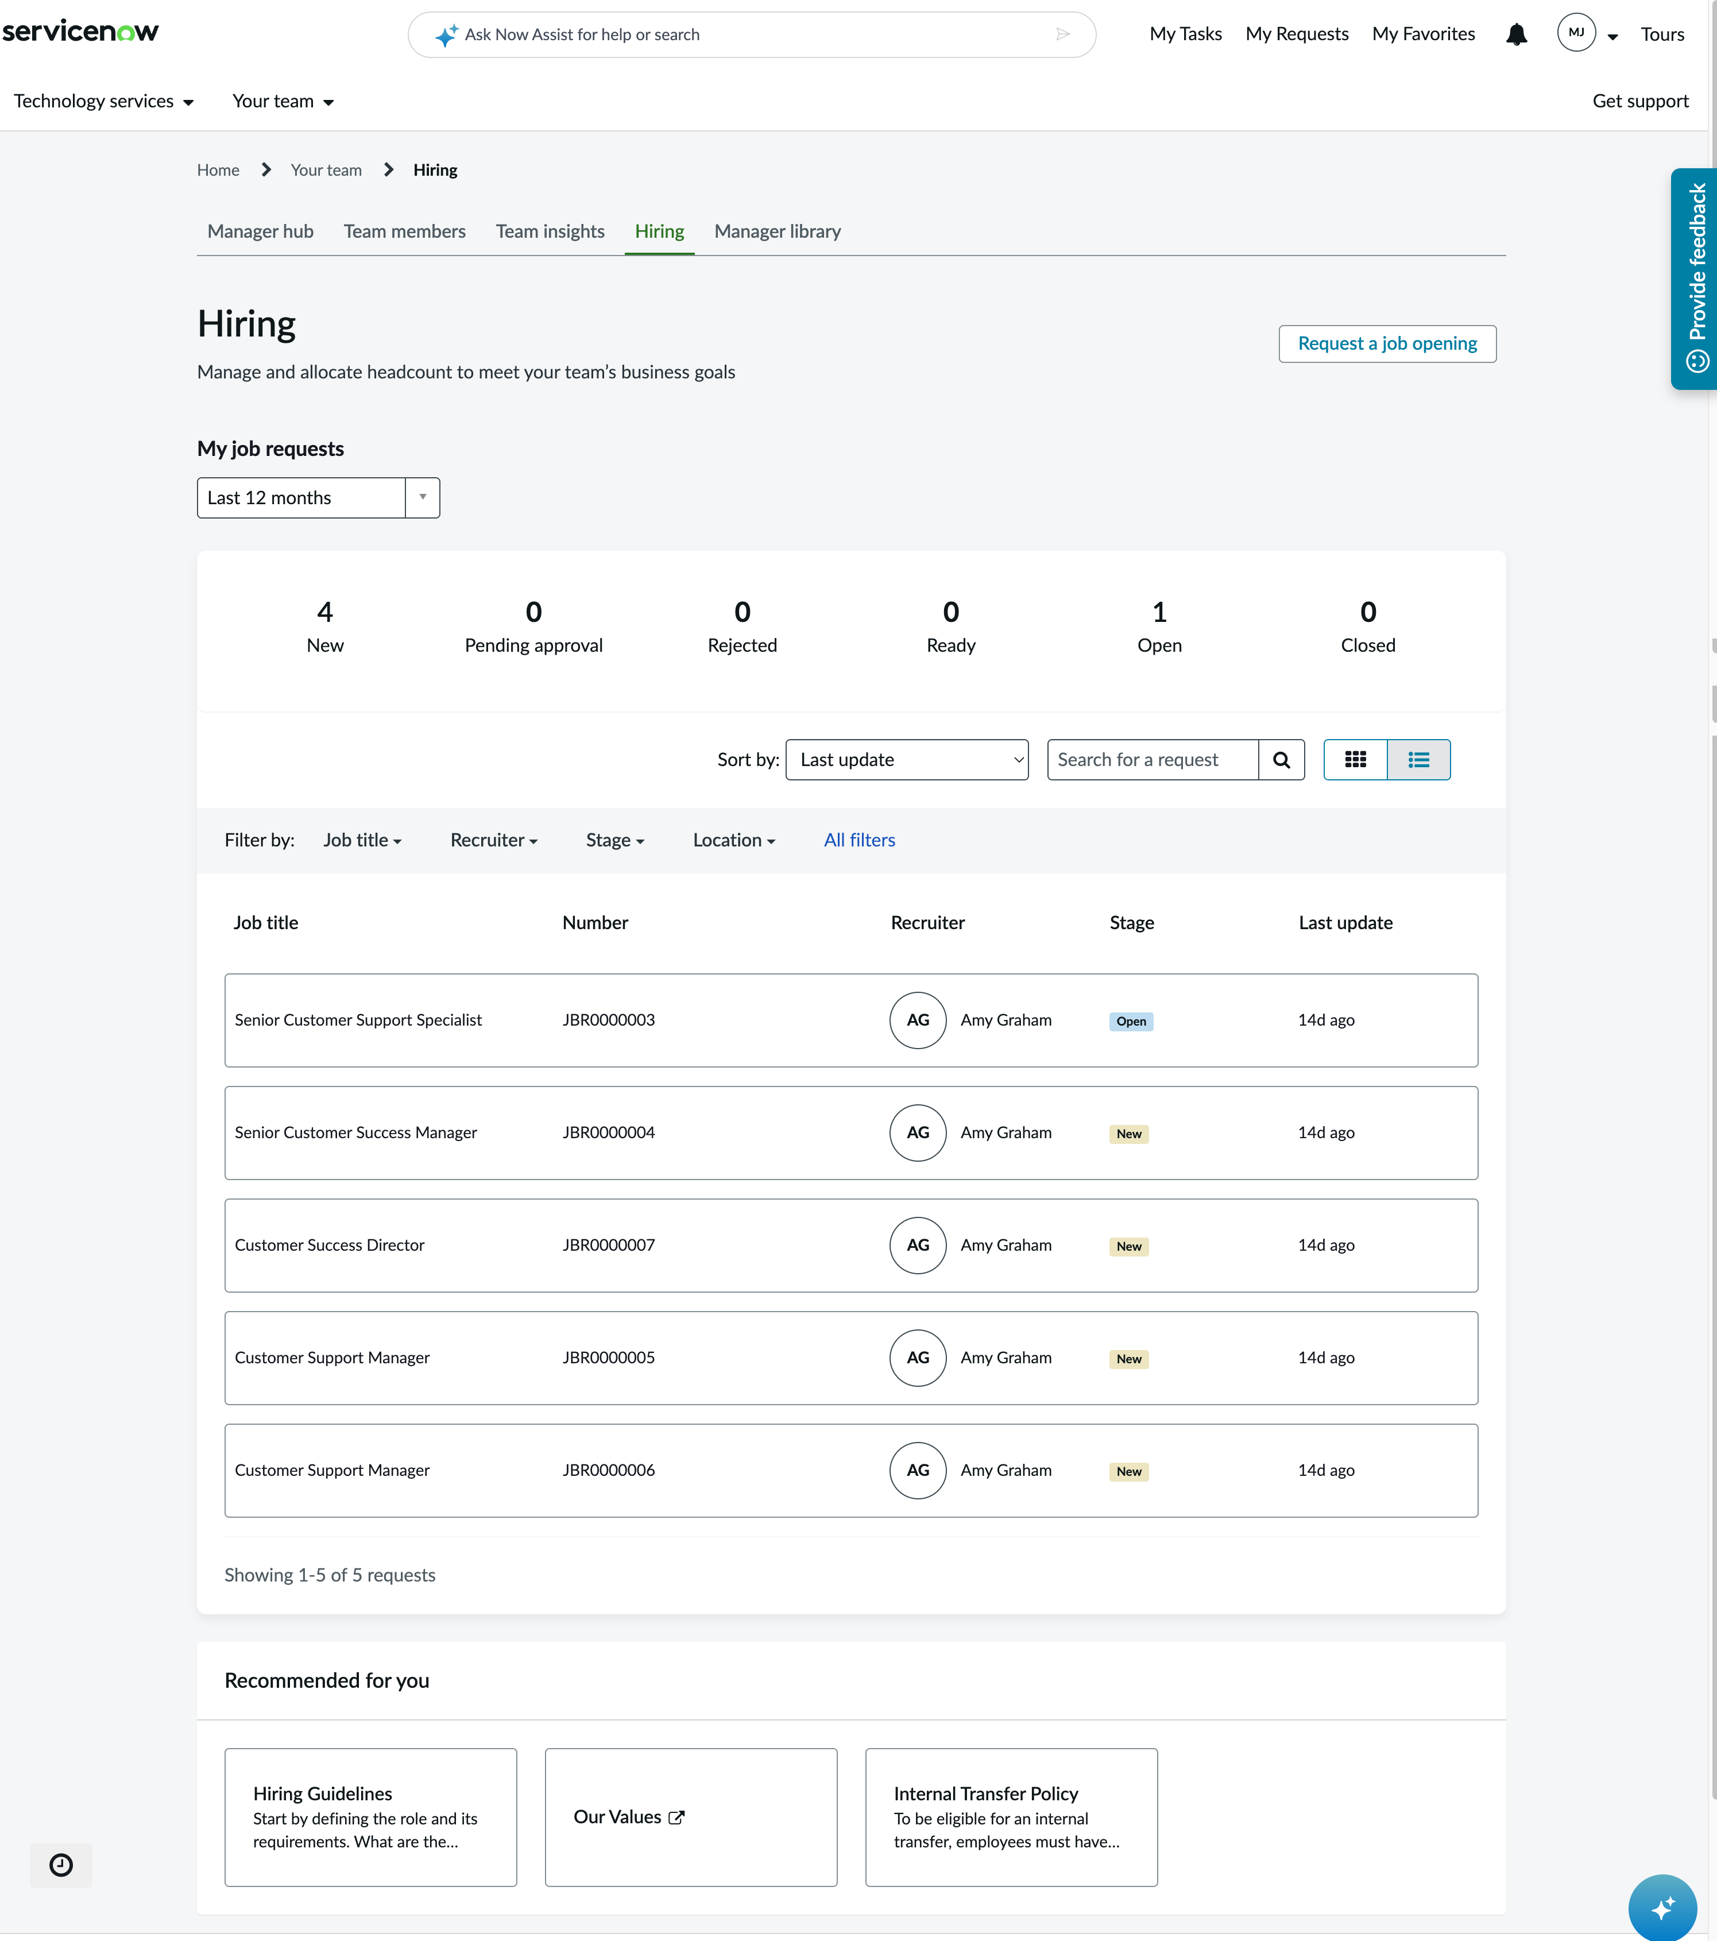The width and height of the screenshot is (1717, 1941).
Task: Click the ServiceNow logo
Action: [81, 32]
